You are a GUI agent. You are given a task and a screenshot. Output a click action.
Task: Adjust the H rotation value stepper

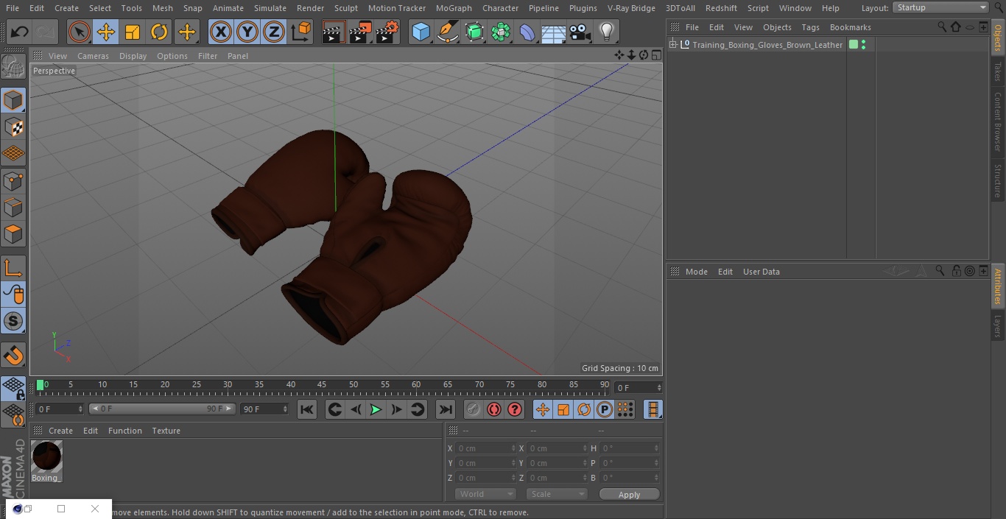(658, 448)
